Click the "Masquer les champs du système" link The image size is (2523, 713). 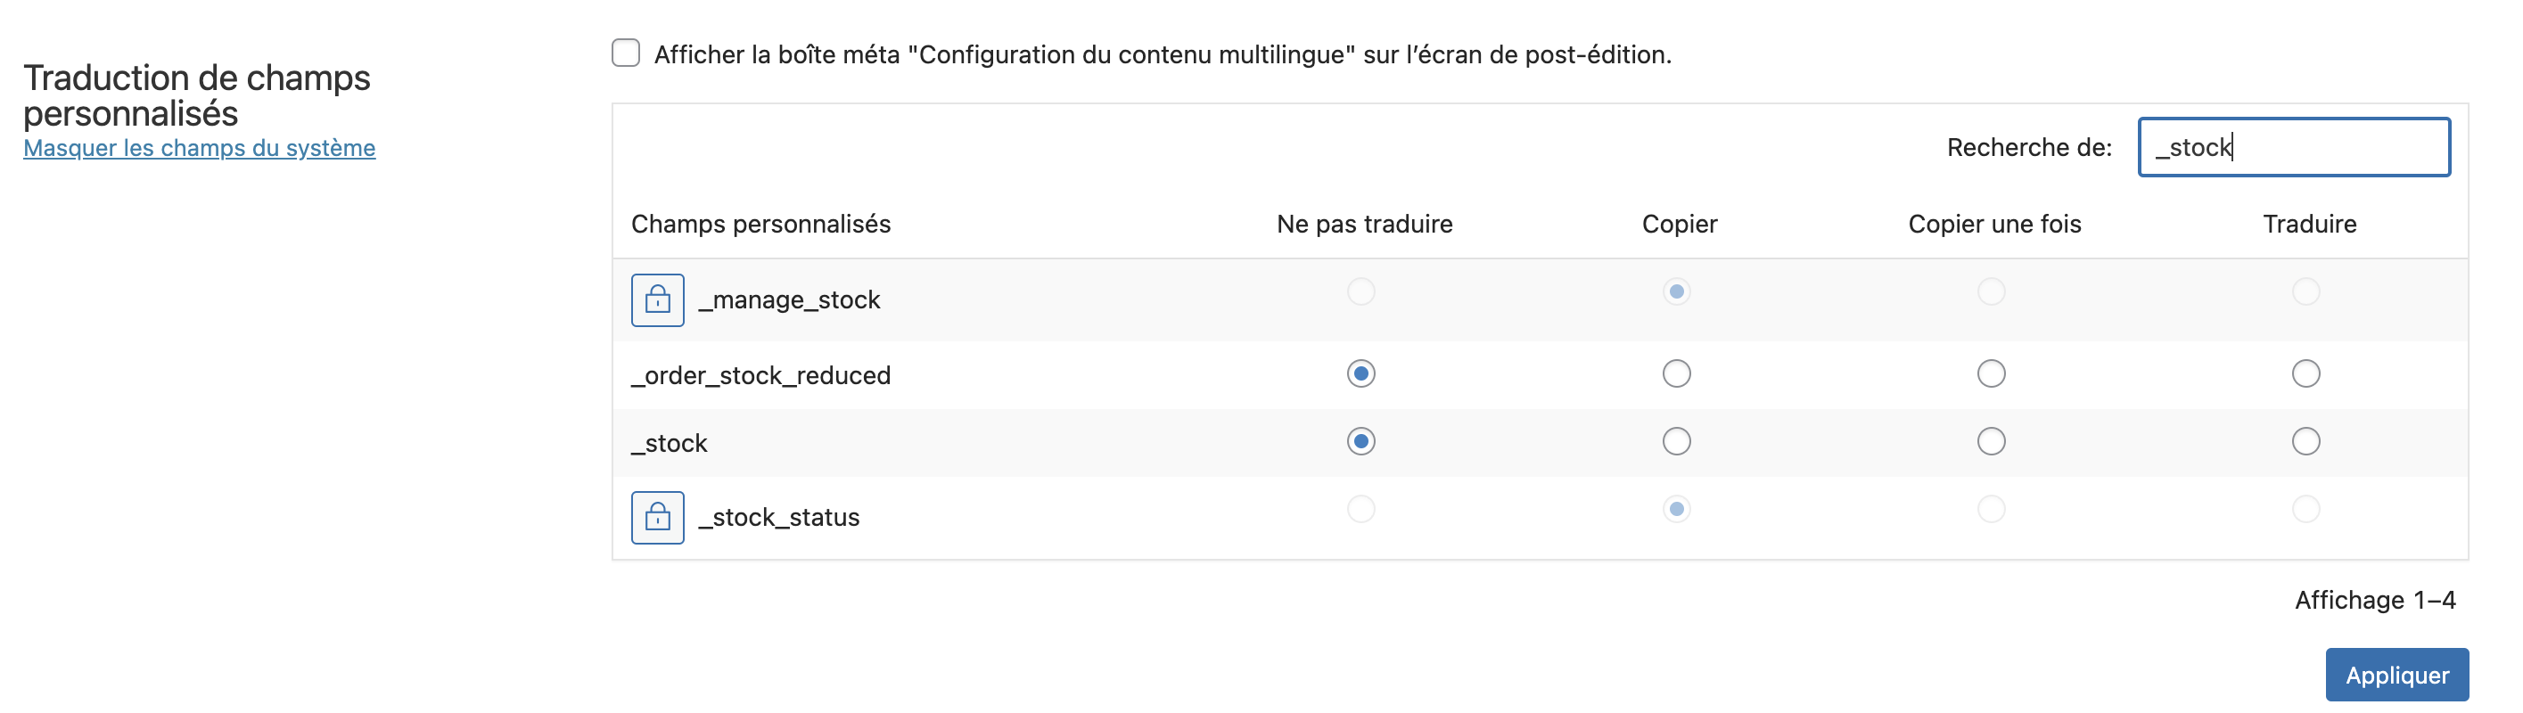199,148
